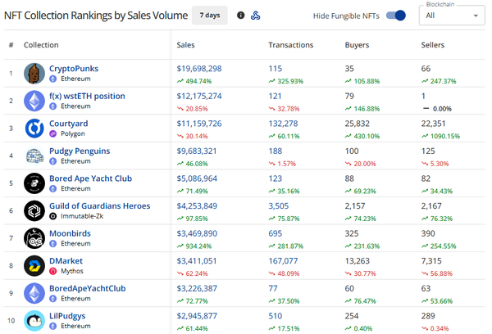Click Courtyard transactions count 132,278
The image size is (492, 334).
coord(283,124)
